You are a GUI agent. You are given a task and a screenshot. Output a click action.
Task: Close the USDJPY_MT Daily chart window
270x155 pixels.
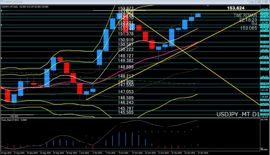point(266,2)
